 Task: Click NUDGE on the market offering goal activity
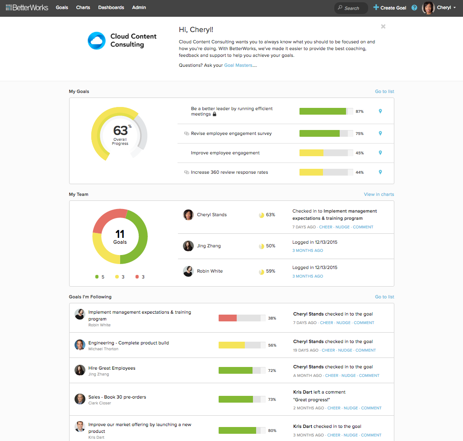pyautogui.click(x=351, y=436)
